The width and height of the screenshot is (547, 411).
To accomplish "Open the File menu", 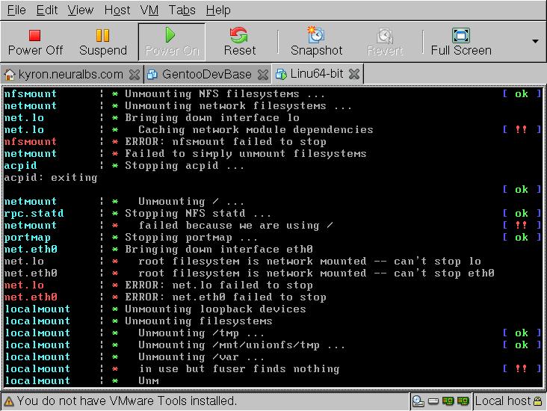I will coord(16,10).
